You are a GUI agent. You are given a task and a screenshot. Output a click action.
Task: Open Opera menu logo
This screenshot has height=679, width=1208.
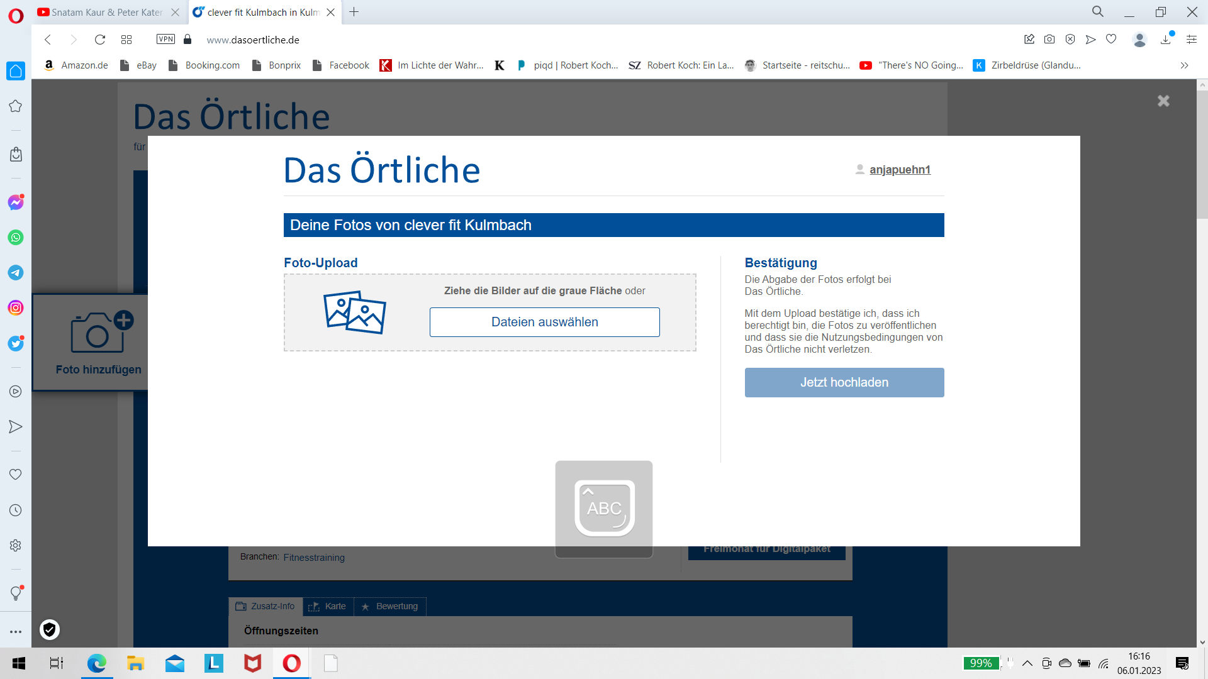tap(16, 15)
